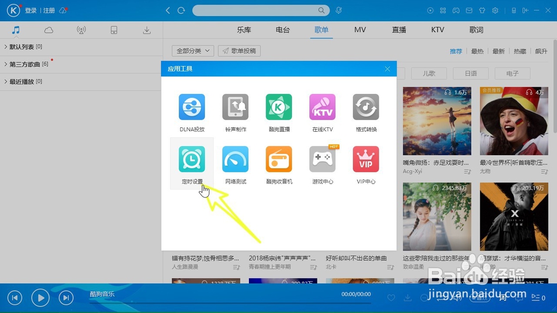Image resolution: width=557 pixels, height=313 pixels.
Task: Switch to 歌词 tab
Action: [476, 30]
